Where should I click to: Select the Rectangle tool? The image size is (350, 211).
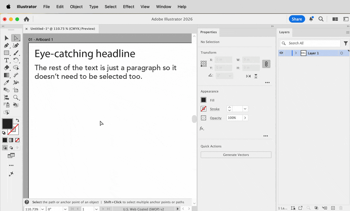[x=7, y=53]
